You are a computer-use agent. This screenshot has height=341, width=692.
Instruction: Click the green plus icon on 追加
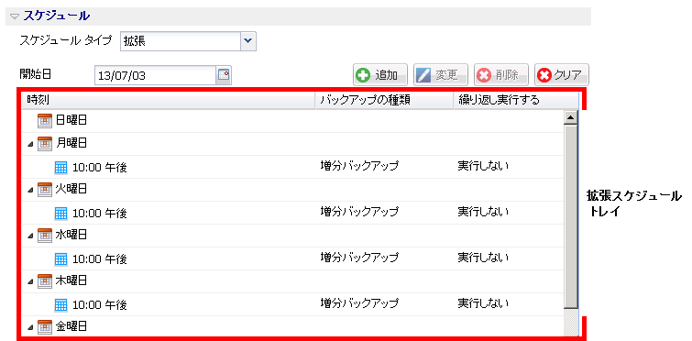364,75
